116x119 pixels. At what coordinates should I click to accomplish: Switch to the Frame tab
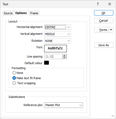34,13
